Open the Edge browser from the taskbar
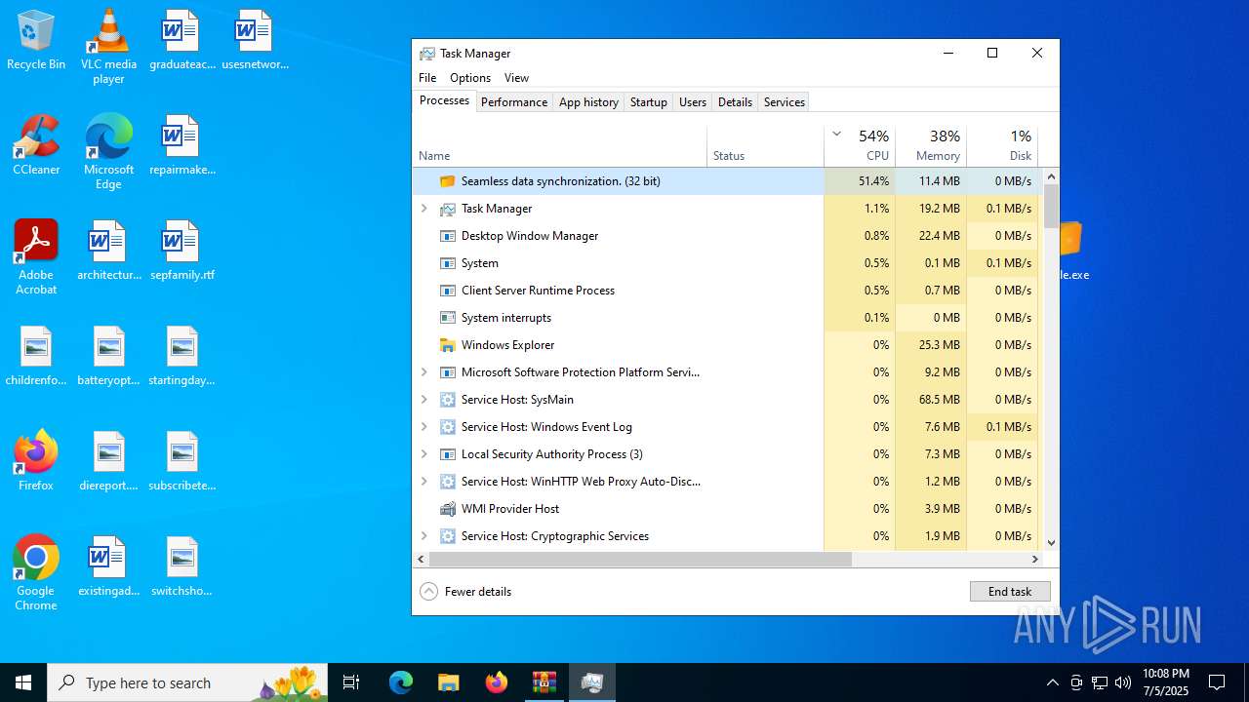Viewport: 1249px width, 702px height. (401, 682)
